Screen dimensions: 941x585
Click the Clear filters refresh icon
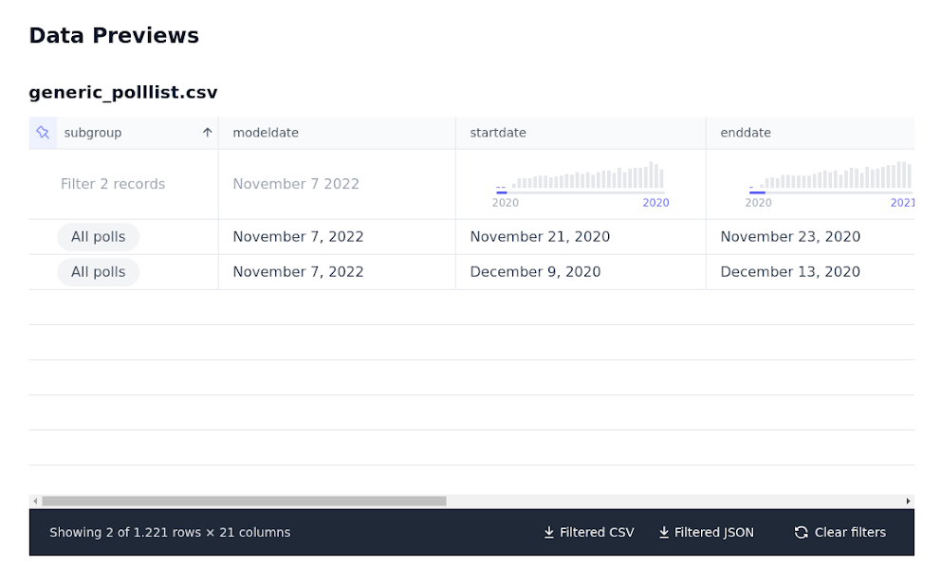coord(802,532)
